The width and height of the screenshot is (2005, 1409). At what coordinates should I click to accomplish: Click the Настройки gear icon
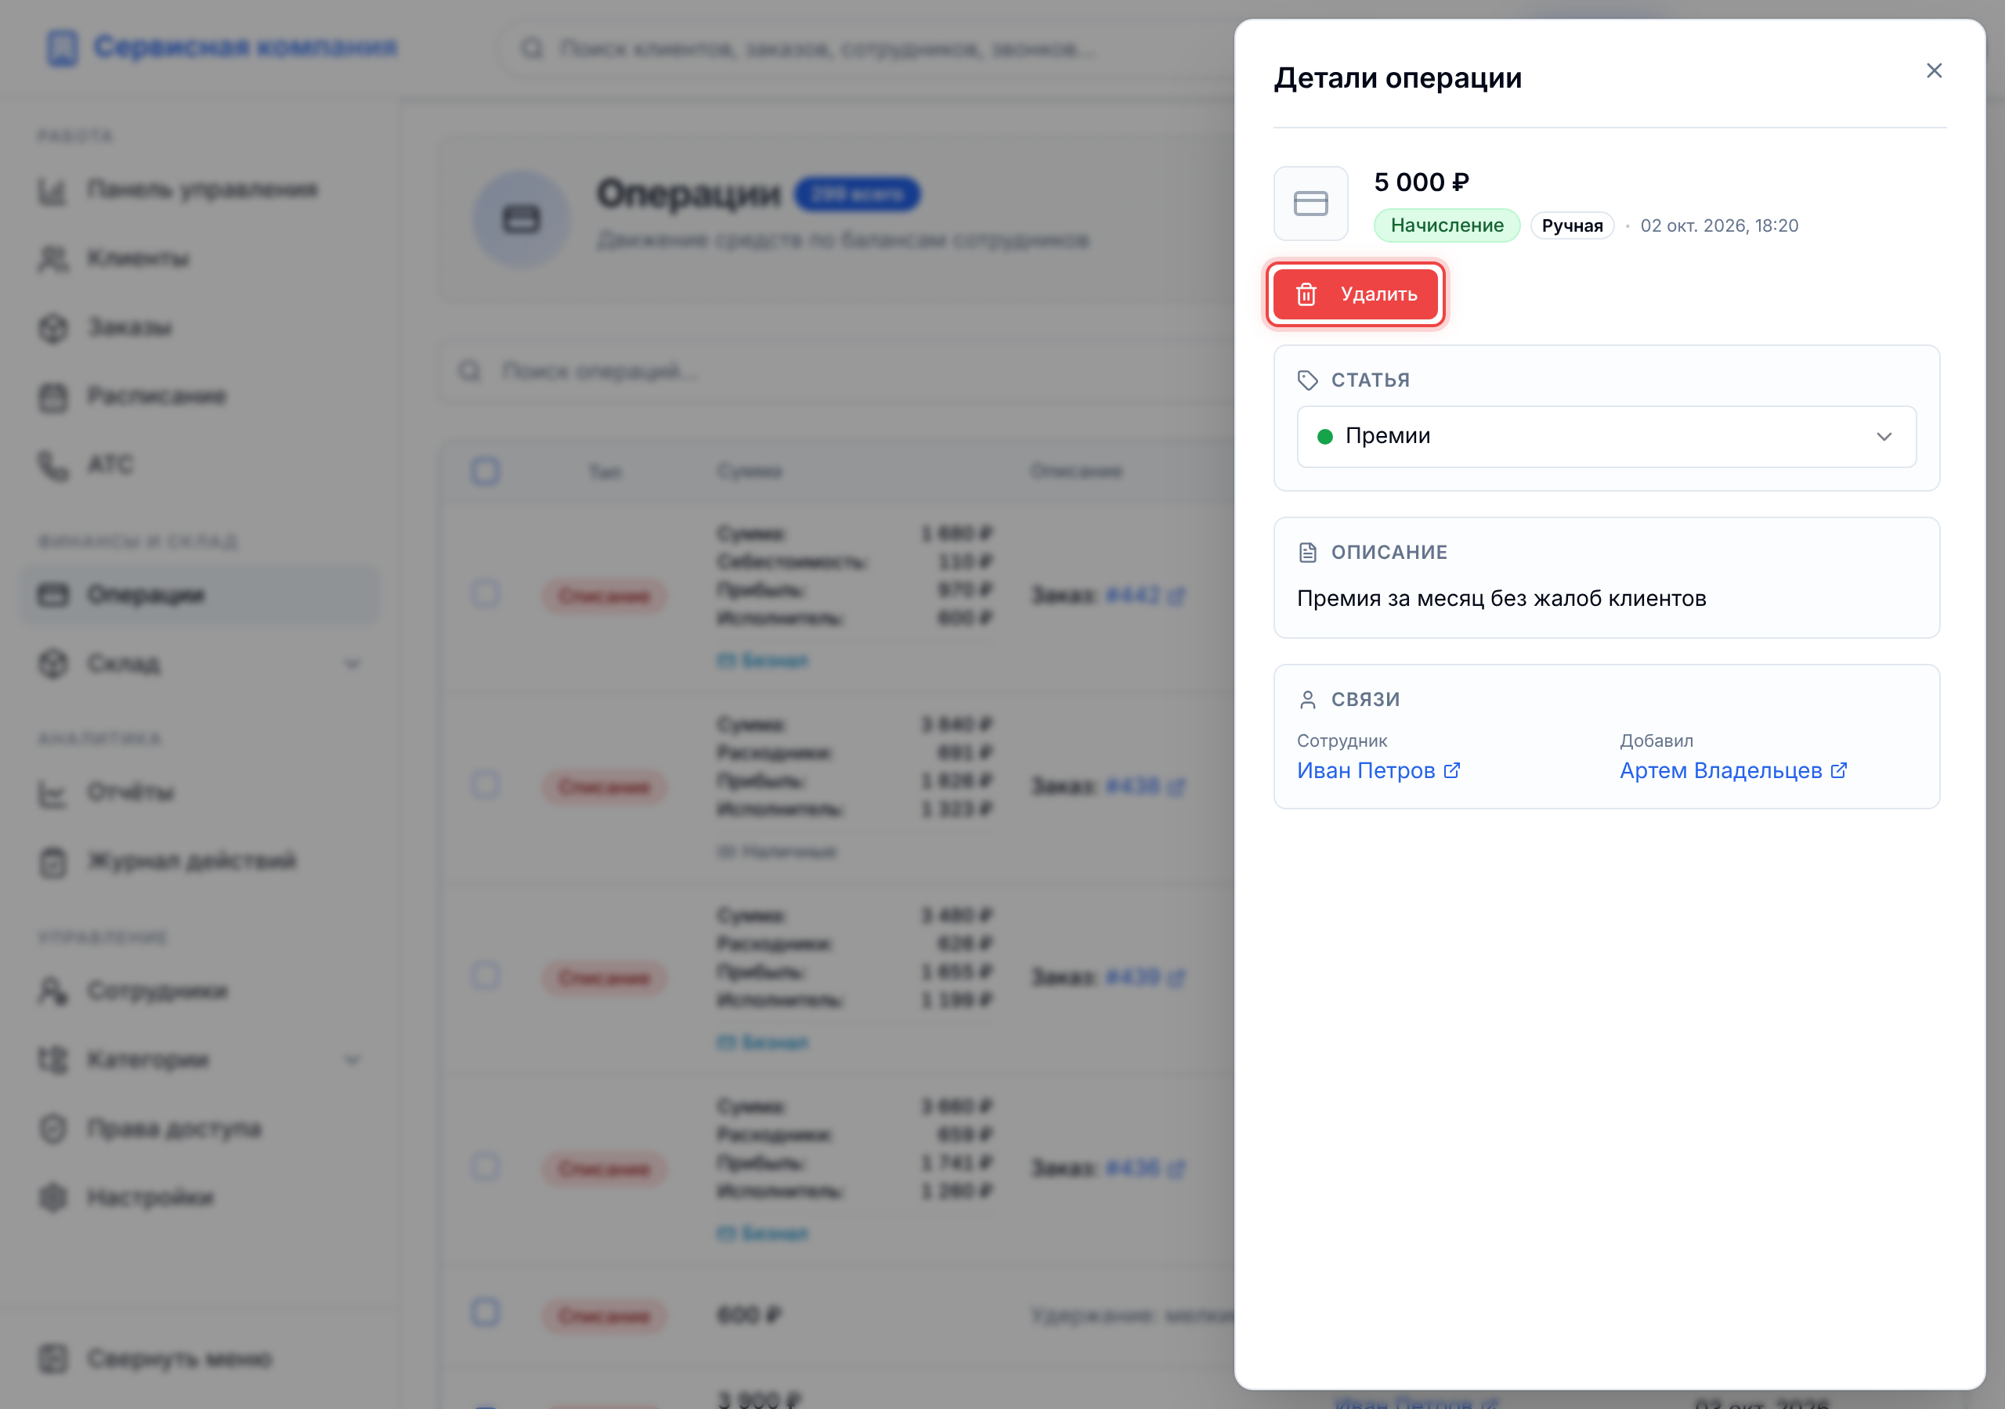tap(53, 1198)
